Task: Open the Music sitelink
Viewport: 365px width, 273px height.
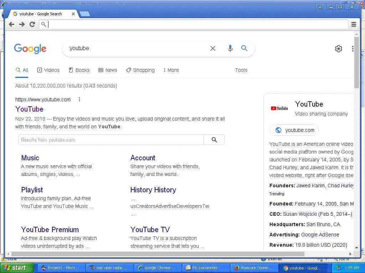Action: 30,158
